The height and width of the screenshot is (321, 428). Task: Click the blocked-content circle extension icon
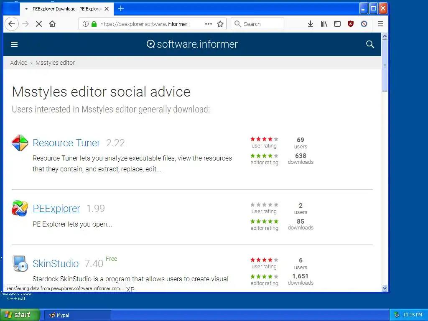(x=364, y=24)
